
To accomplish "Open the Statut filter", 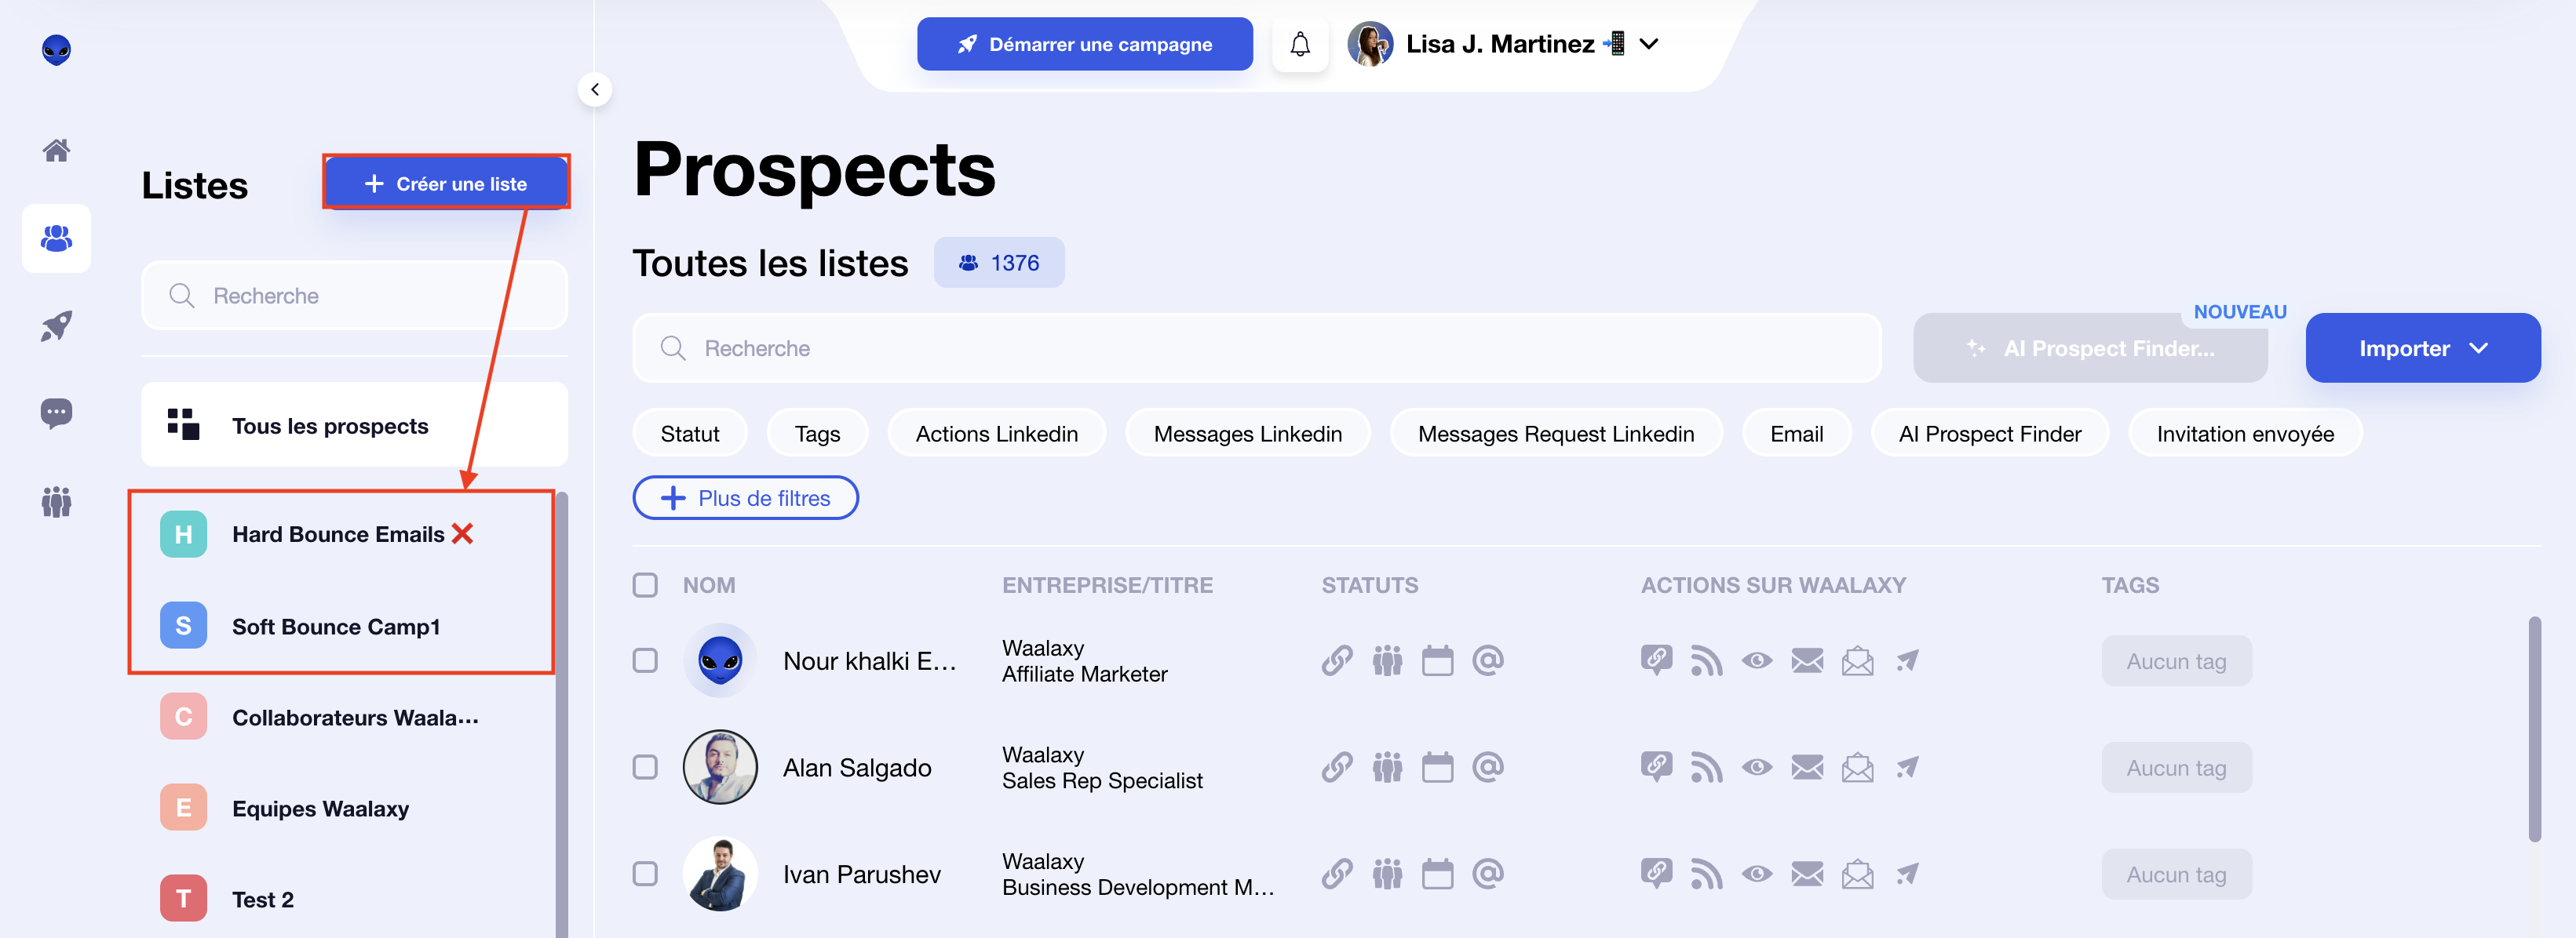I will [x=689, y=434].
